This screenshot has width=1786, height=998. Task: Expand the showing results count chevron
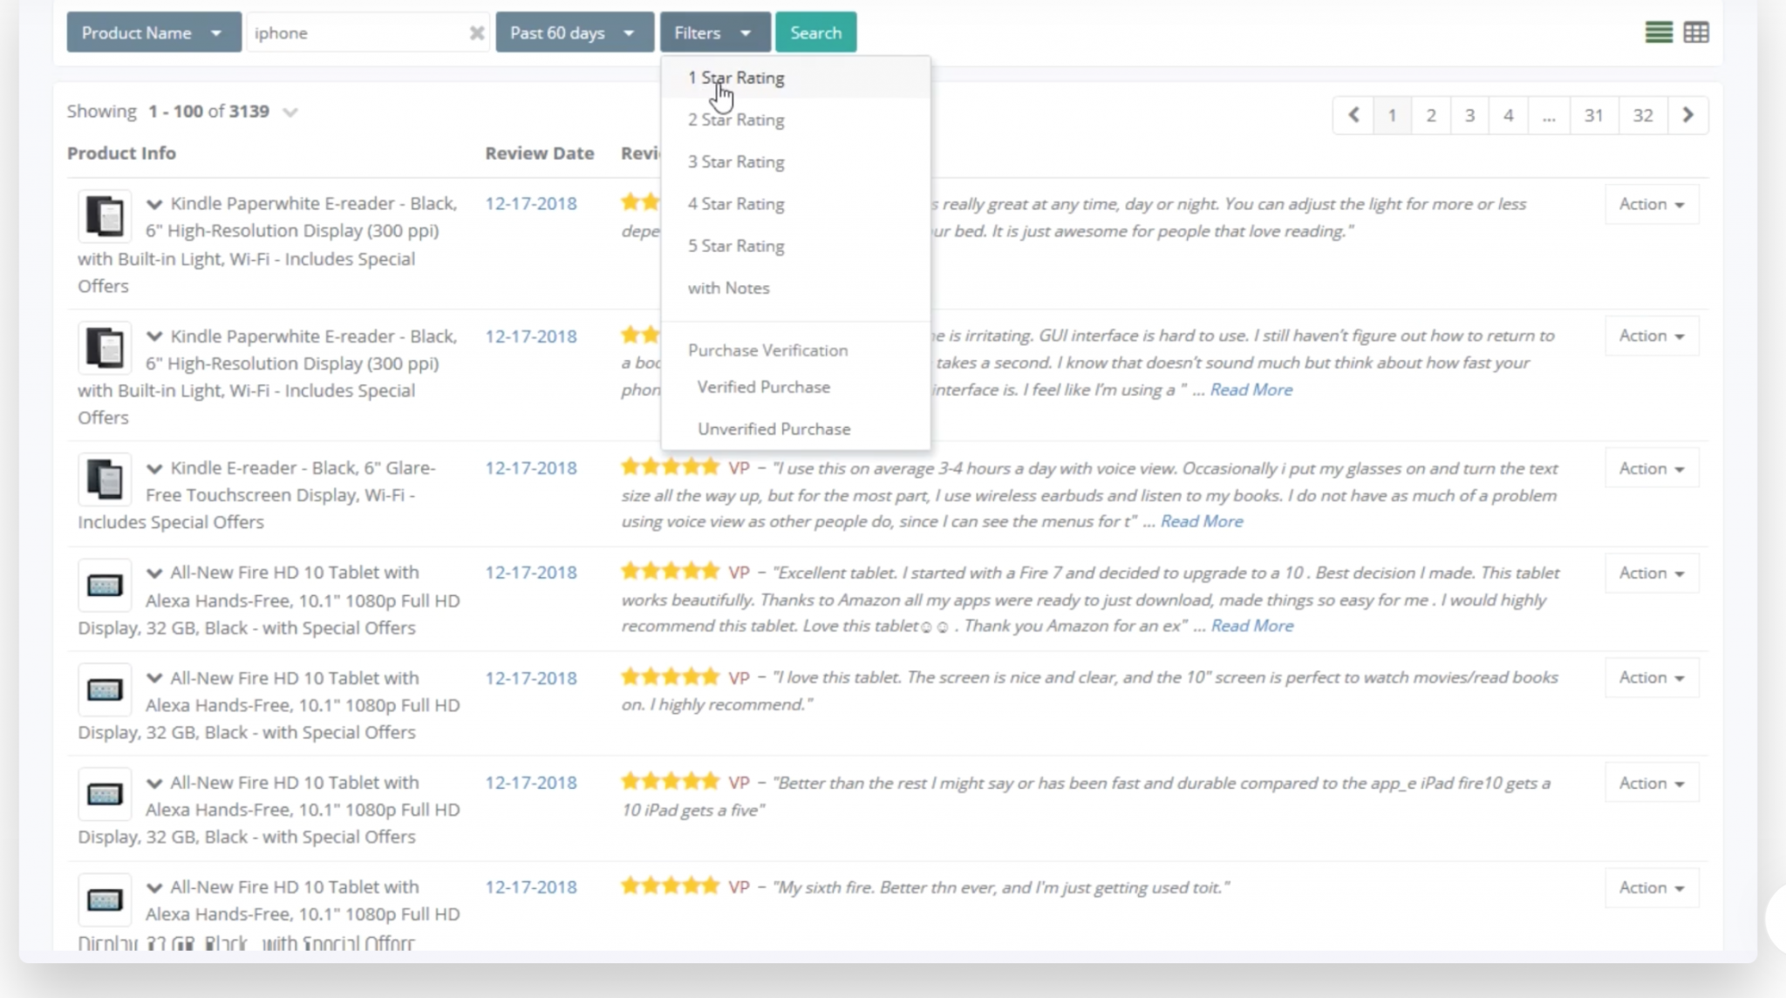pyautogui.click(x=290, y=112)
